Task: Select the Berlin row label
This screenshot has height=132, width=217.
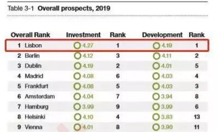Action: click(x=32, y=56)
